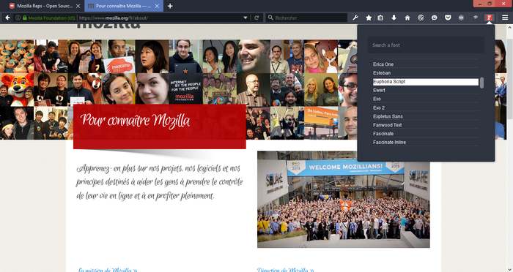Select Fascinate font

[x=425, y=134]
